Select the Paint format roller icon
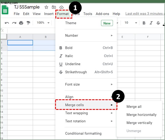This screenshot has height=140, width=165. (28, 23)
